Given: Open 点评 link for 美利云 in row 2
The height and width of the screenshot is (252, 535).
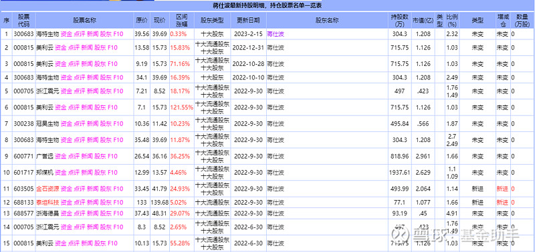Looking at the screenshot, I should 74,47.
